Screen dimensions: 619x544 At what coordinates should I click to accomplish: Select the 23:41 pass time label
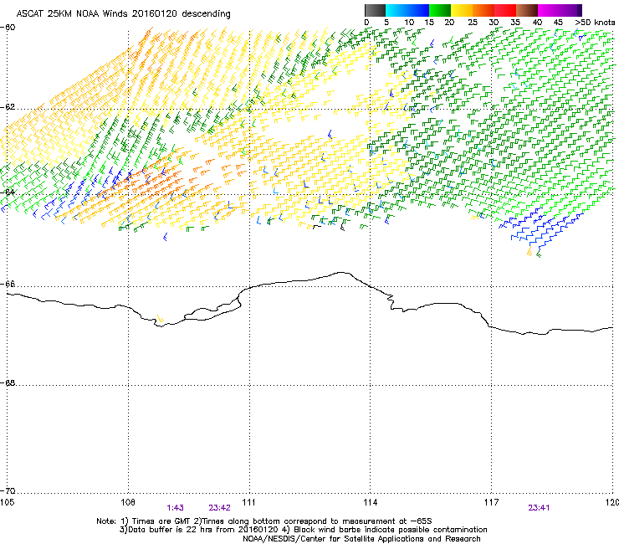[x=538, y=507]
